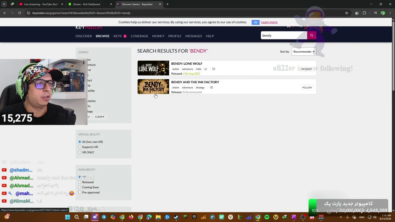Screen dimensions: 395x222
Task: Open Discord from the taskbar
Action: pyautogui.click(x=95, y=217)
